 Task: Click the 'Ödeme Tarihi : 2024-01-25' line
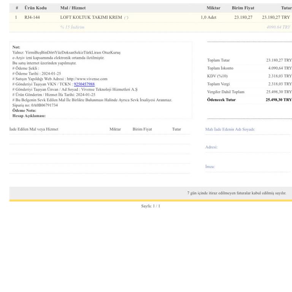tap(36, 73)
